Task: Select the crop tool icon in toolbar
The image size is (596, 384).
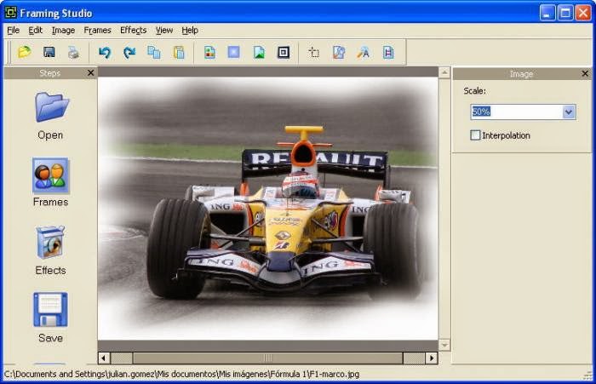Action: [x=313, y=53]
